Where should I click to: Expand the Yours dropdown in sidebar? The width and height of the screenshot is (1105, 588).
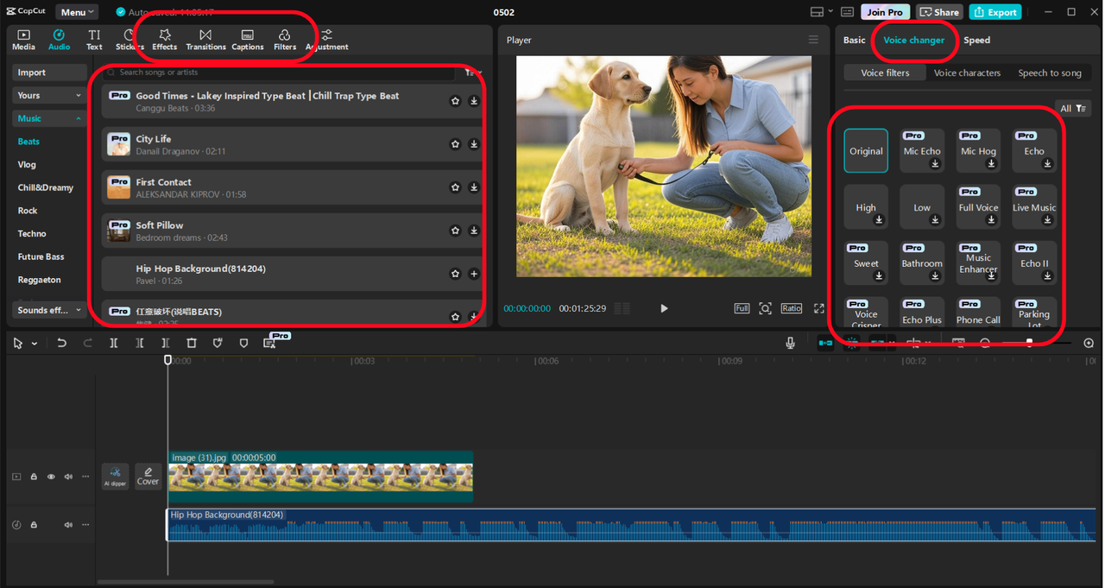pos(49,96)
